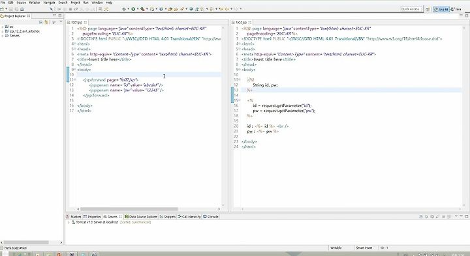Click the New file toolbar icon
This screenshot has height=256, width=470.
[2, 9]
